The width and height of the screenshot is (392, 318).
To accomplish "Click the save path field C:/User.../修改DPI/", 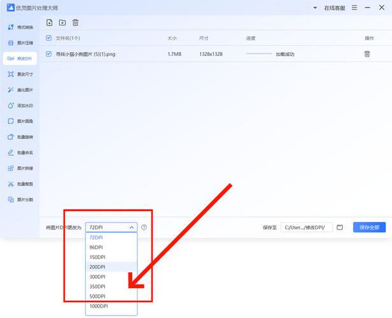I will (307, 227).
